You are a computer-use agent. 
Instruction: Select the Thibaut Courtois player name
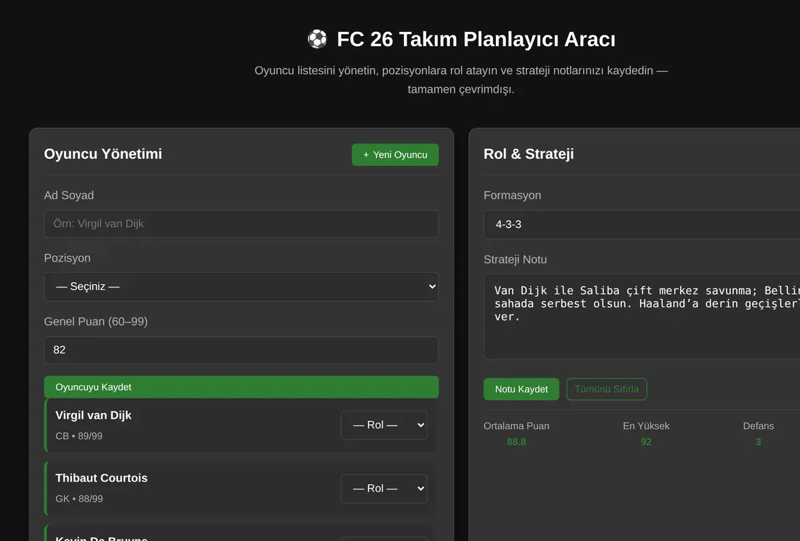pyautogui.click(x=101, y=478)
